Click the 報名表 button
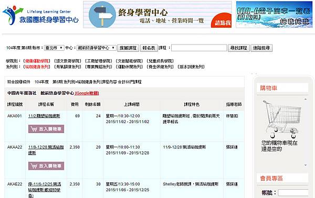This screenshot has width=315, height=198. click(x=149, y=48)
